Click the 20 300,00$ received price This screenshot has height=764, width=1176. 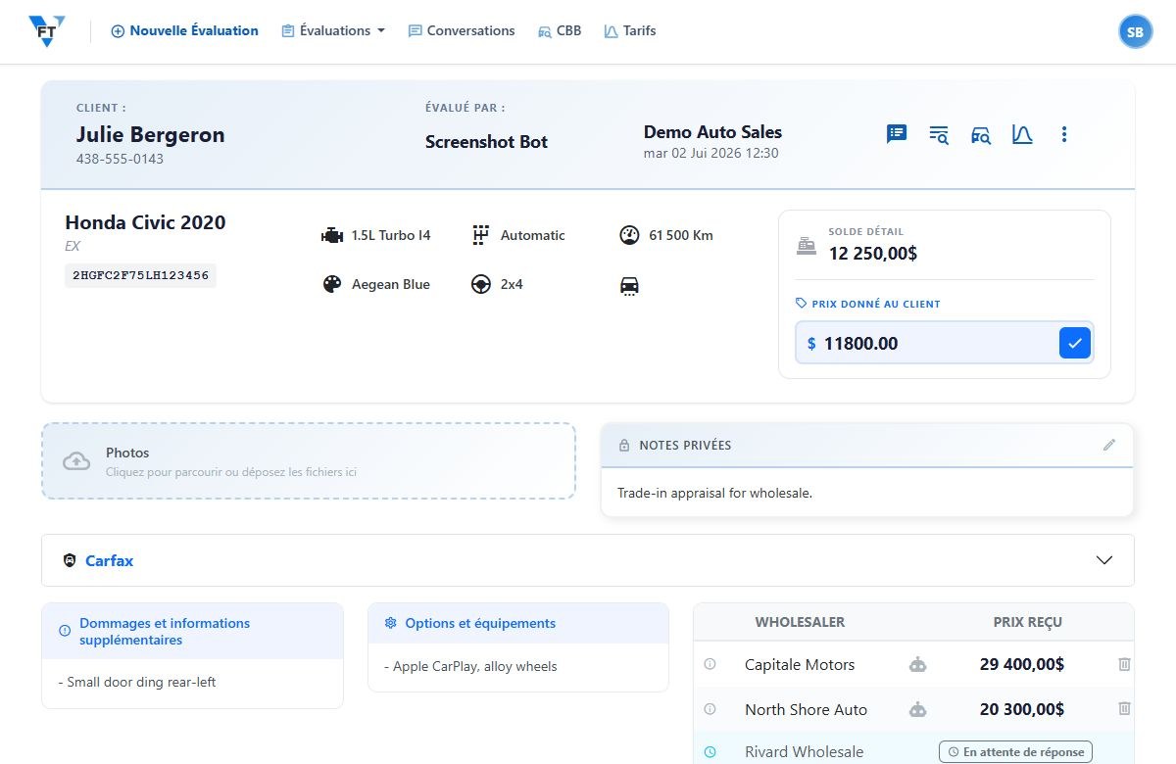(x=1022, y=710)
